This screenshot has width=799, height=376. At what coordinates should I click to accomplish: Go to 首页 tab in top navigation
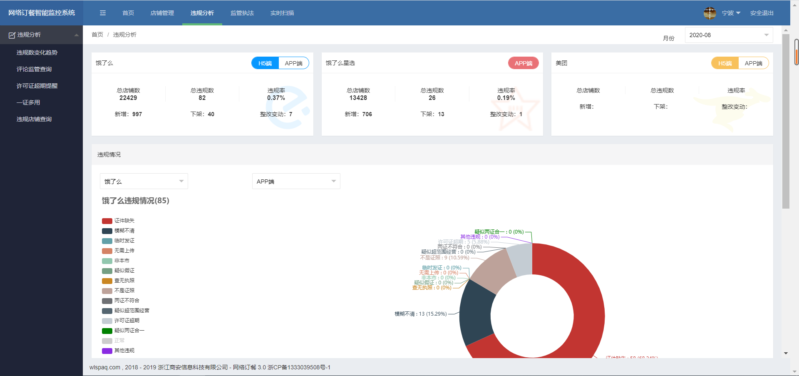[128, 13]
